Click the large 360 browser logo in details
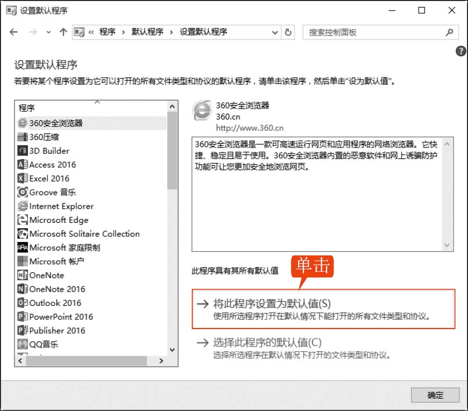Image resolution: width=468 pixels, height=411 pixels. 202,111
